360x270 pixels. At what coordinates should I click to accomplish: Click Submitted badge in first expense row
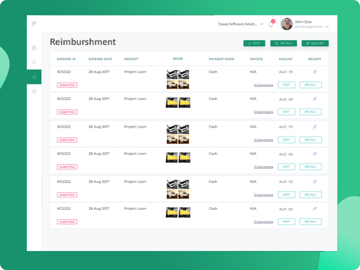click(67, 85)
